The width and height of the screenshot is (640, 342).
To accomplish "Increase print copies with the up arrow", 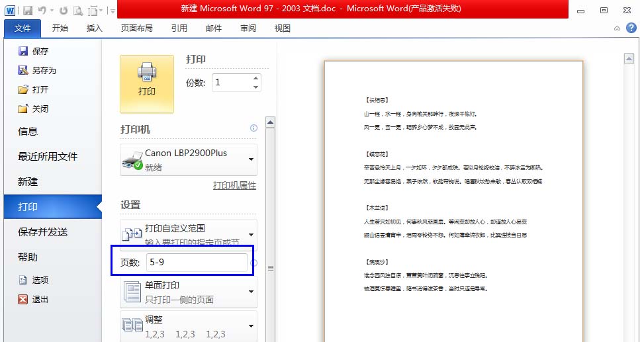I will pyautogui.click(x=255, y=78).
